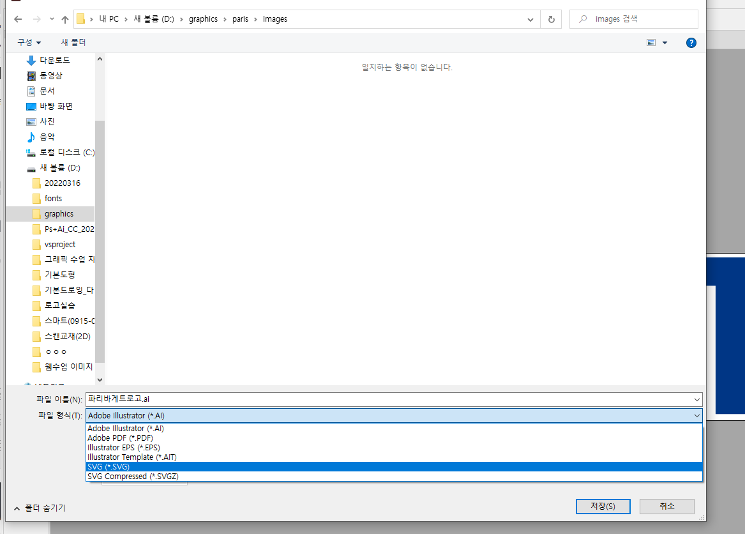Open the 20220316 folder
The height and width of the screenshot is (534, 745).
[x=62, y=183]
